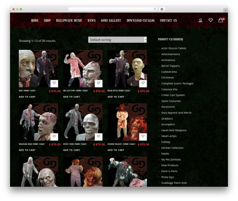Open the Critter Cart System category
238x201 pixels.
pos(173,95)
